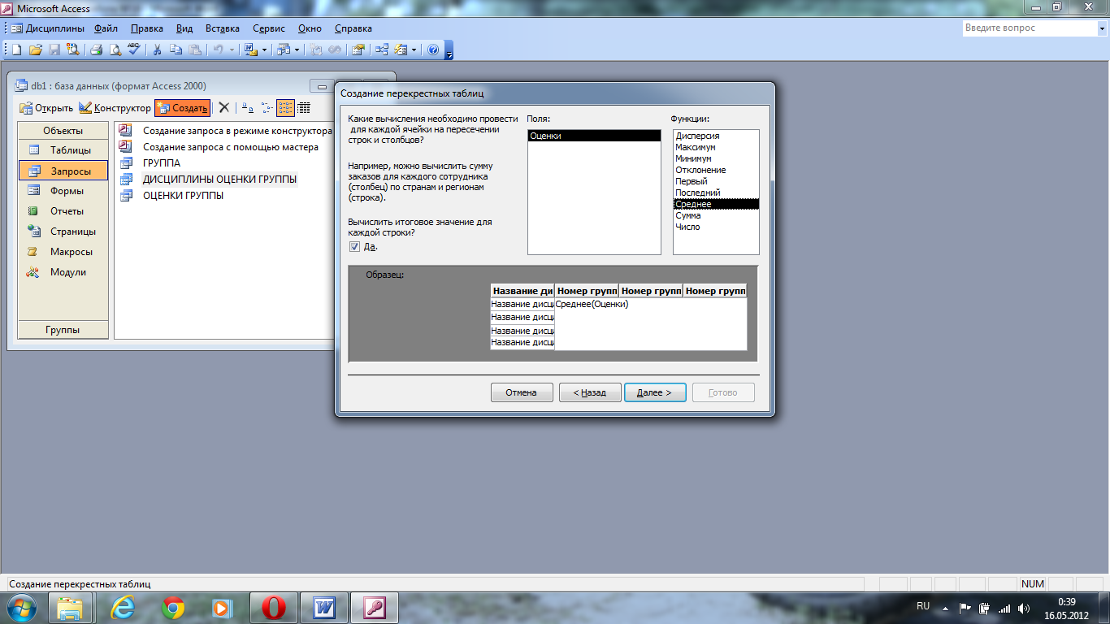Switch db1 window to List view
Viewport: 1110px width, 624px height.
(x=285, y=107)
